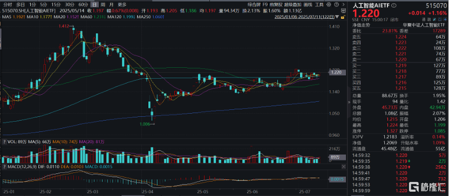
Task: Click the 委比 23.81% value
Action: click(x=390, y=31)
